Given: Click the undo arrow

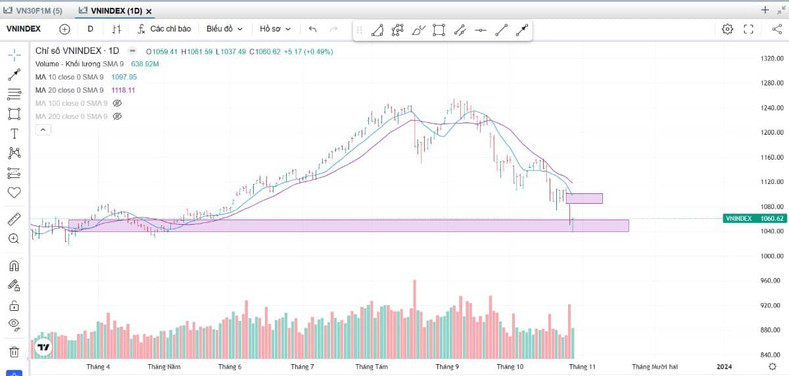Looking at the screenshot, I should [312, 29].
